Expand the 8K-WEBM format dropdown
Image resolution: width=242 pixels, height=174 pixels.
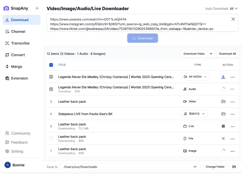coord(195,77)
